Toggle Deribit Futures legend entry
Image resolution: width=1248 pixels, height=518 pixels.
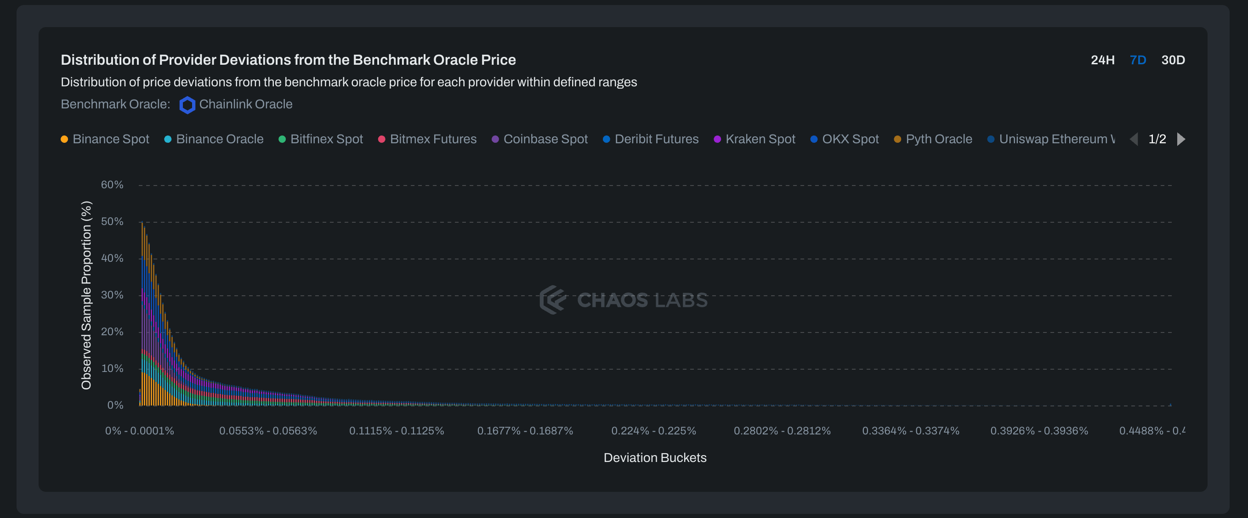pos(656,140)
